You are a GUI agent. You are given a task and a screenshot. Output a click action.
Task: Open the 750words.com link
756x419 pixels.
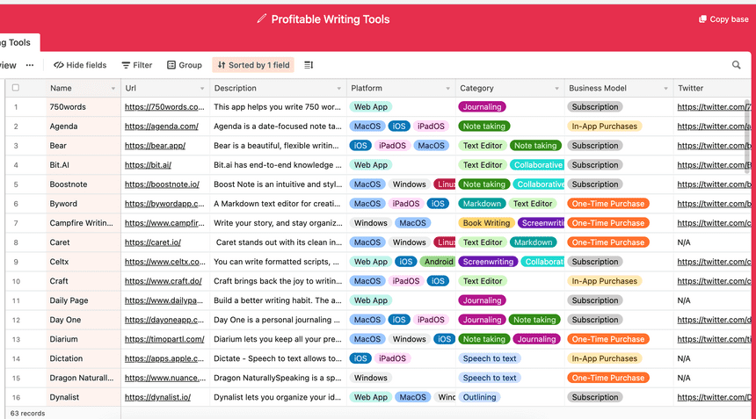164,107
